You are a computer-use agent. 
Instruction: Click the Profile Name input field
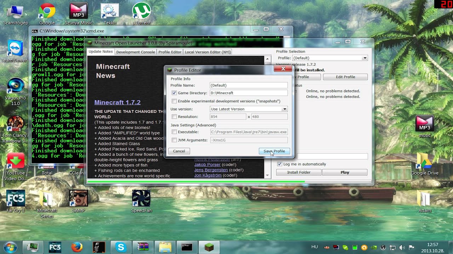click(248, 85)
